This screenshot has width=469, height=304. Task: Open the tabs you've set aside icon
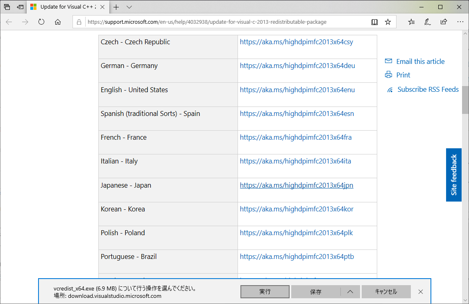coord(7,7)
